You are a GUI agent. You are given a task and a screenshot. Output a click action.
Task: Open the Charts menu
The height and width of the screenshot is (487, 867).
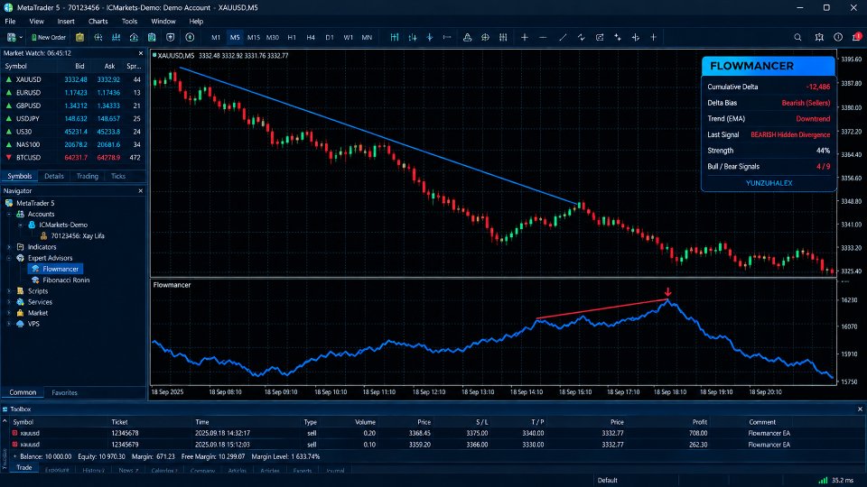tap(98, 22)
